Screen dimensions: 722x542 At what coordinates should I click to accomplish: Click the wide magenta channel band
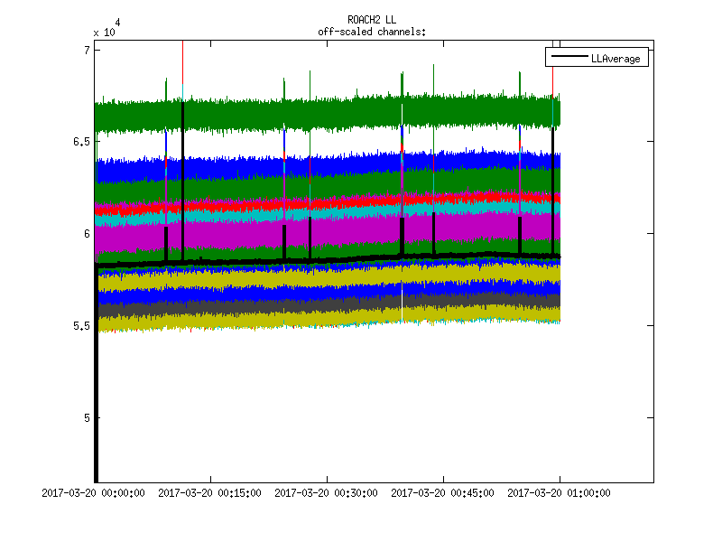pyautogui.click(x=325, y=233)
